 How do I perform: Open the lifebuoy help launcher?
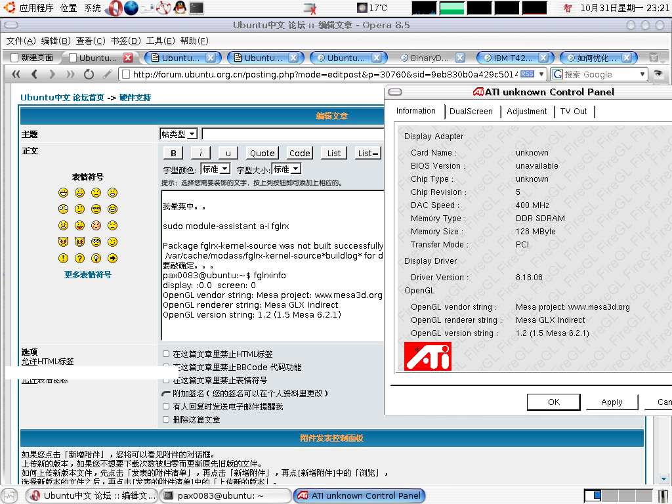click(163, 8)
